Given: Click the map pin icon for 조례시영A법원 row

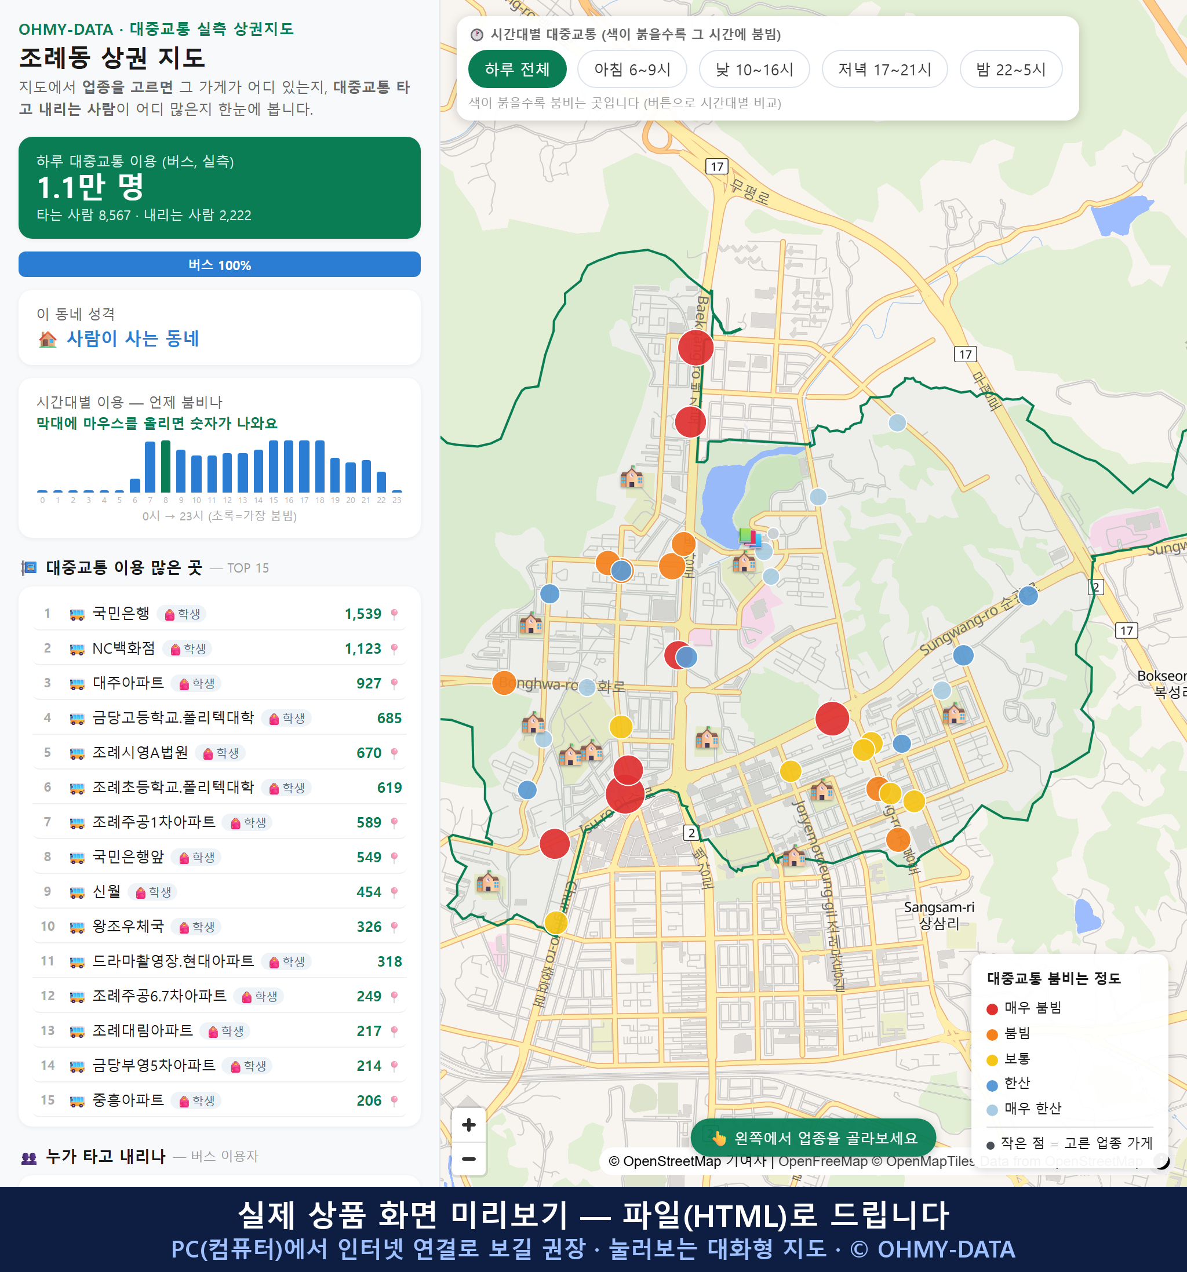Looking at the screenshot, I should pyautogui.click(x=394, y=753).
